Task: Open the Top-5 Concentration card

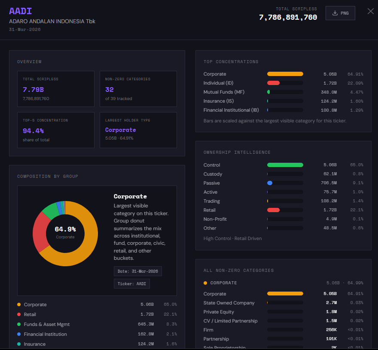Action: coord(56,130)
